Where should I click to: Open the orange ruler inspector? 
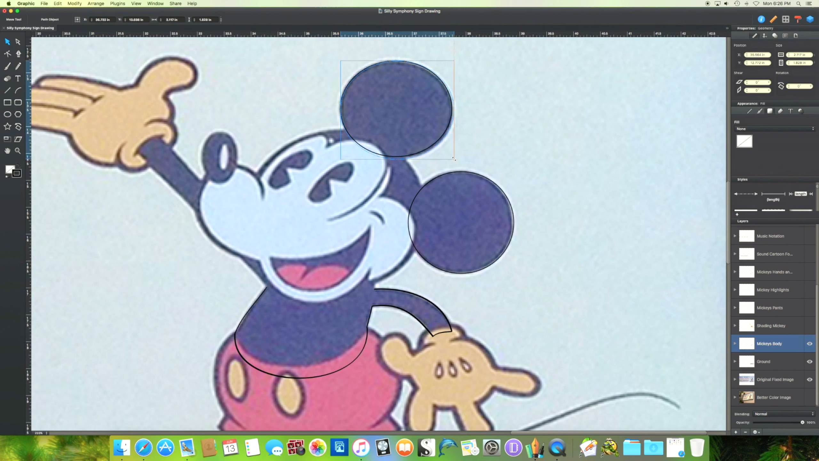point(773,20)
